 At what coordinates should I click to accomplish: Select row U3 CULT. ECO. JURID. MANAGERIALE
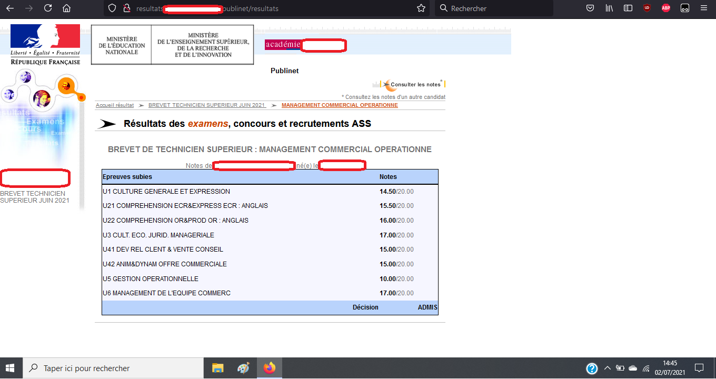(270, 235)
